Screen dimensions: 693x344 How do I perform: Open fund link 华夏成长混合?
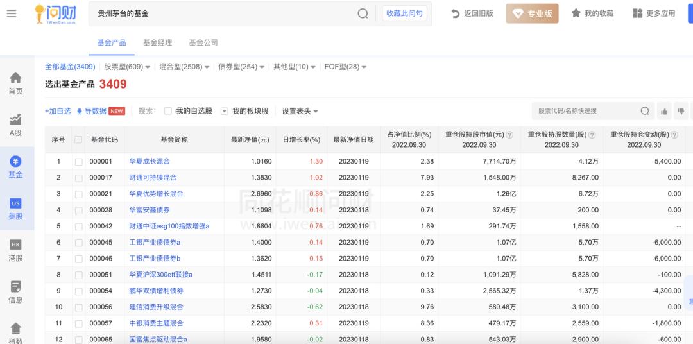(150, 161)
